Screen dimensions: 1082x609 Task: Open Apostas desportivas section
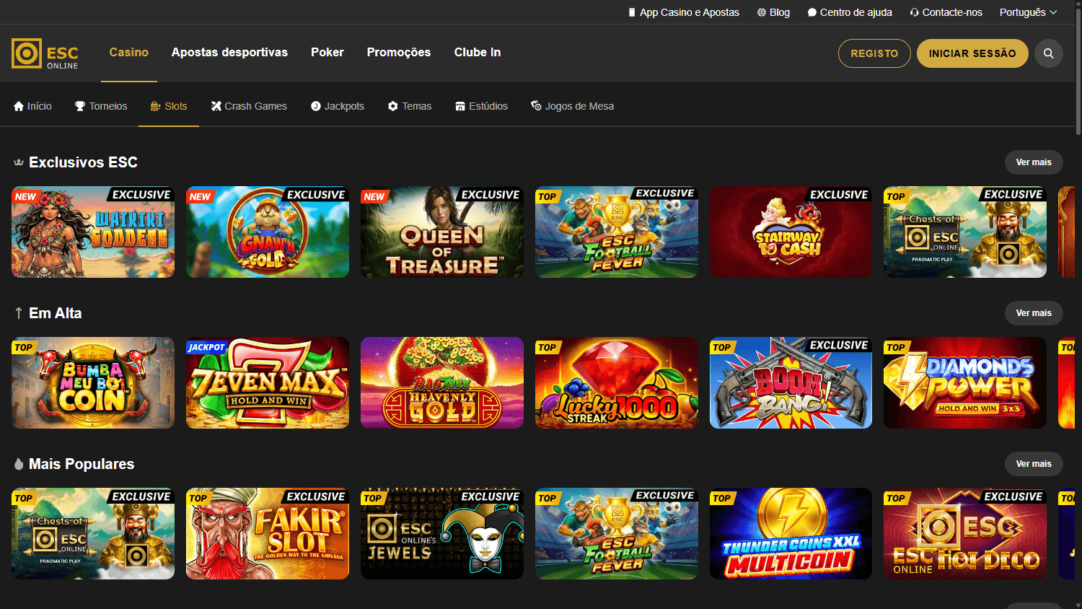pos(229,52)
